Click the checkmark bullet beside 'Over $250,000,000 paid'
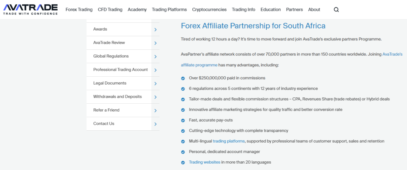 (x=183, y=78)
